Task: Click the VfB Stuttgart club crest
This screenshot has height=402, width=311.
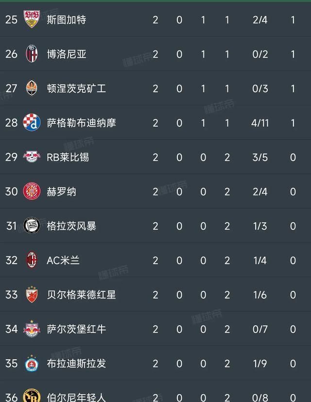Action: (32, 19)
